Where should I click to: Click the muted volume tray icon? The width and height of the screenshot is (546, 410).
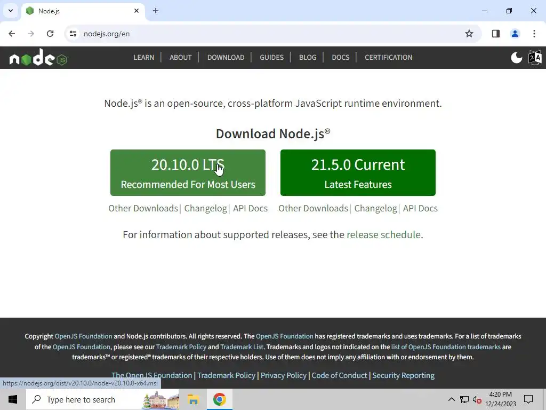pos(477,399)
